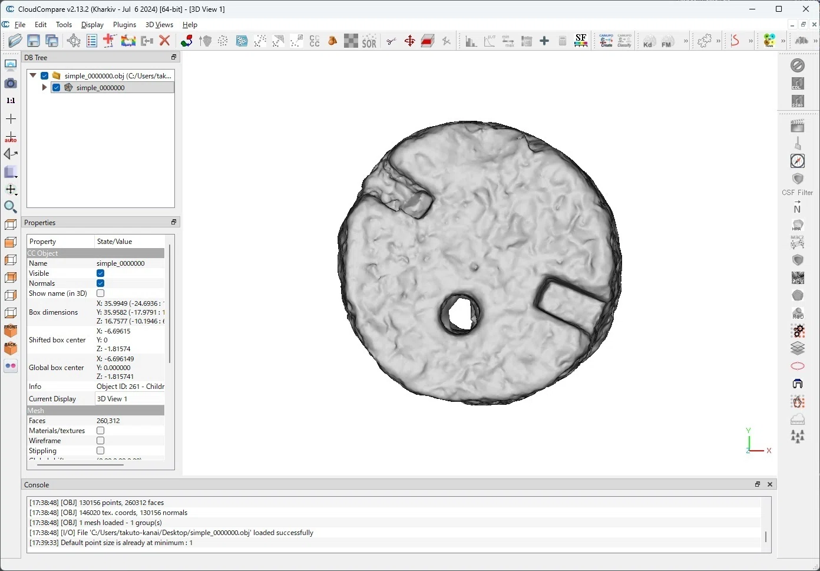Set zoom to 1:1 scale
This screenshot has width=820, height=571.
click(x=11, y=101)
